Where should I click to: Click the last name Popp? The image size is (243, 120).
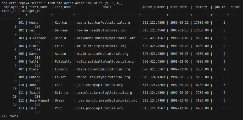coord(59,108)
